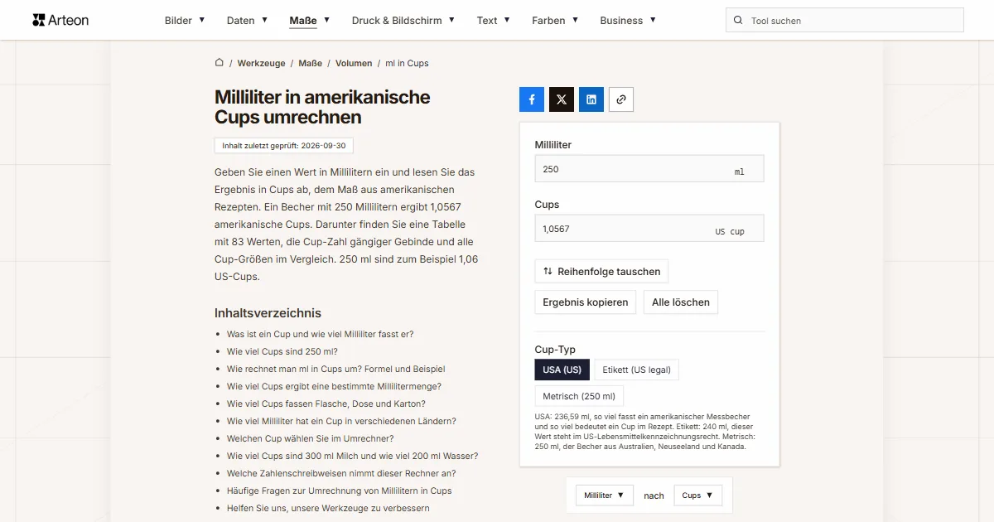Jump to 'Welchen Cup wählen Sie' section
994x522 pixels.
tap(311, 438)
